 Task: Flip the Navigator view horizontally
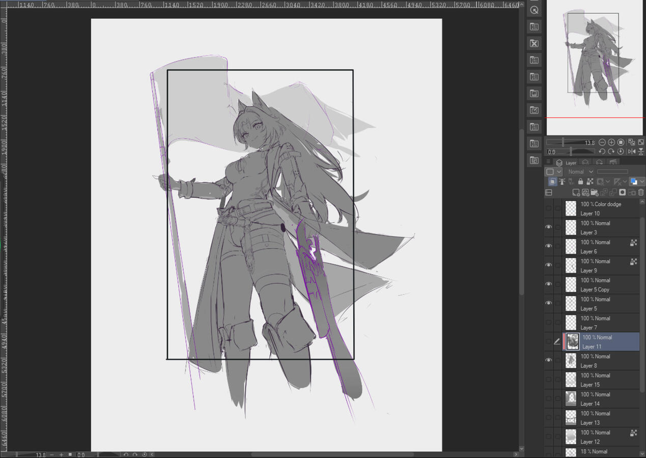[x=632, y=151]
